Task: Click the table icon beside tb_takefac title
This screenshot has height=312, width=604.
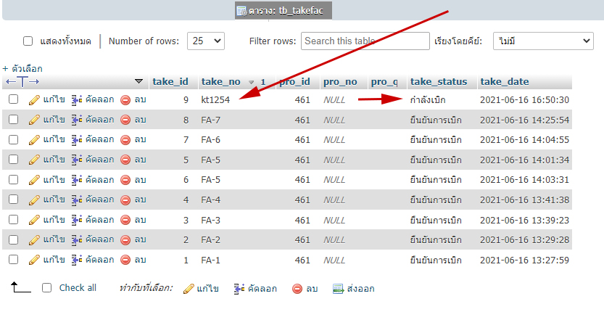Action: tap(241, 11)
